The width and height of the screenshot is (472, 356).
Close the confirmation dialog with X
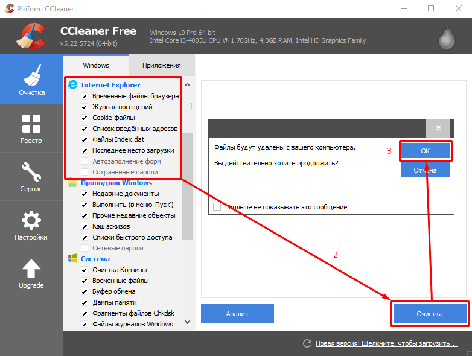click(438, 129)
